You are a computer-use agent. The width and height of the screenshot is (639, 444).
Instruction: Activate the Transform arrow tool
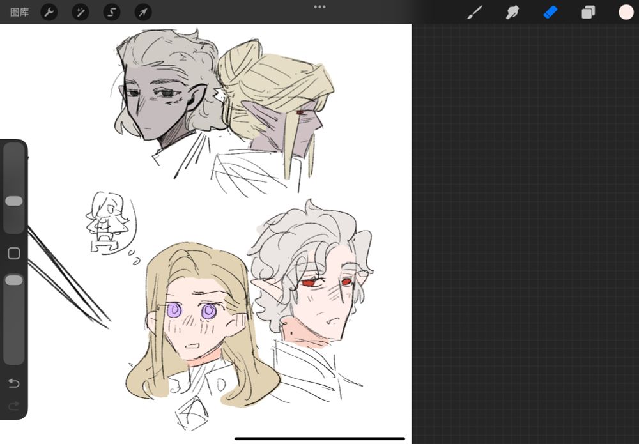(143, 12)
